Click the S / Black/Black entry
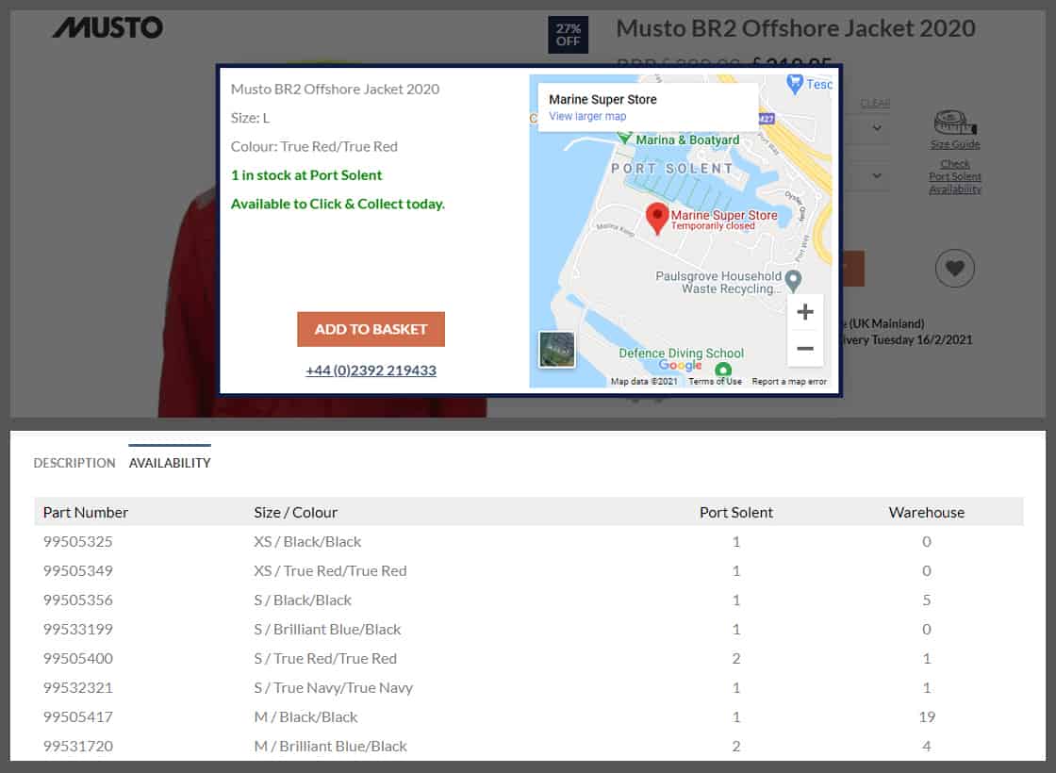This screenshot has width=1056, height=773. (303, 600)
